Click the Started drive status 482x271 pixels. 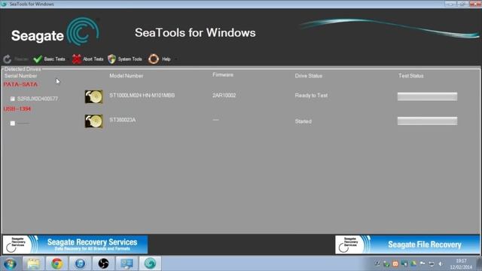[x=303, y=121]
